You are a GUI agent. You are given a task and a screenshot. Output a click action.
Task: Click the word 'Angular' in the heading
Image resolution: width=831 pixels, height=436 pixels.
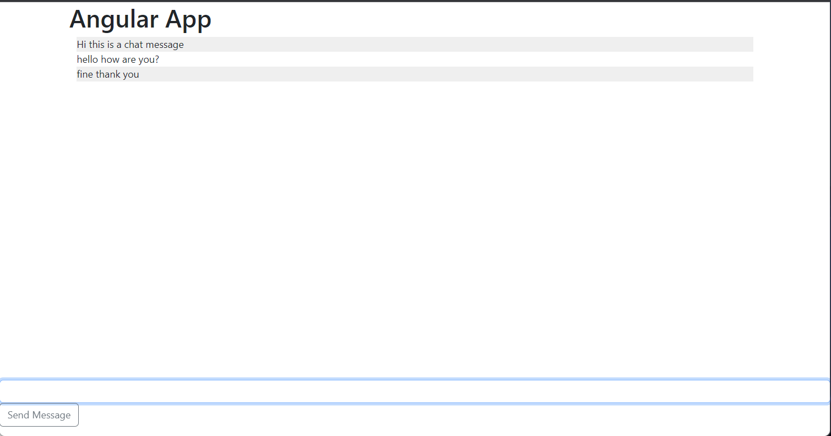point(114,19)
